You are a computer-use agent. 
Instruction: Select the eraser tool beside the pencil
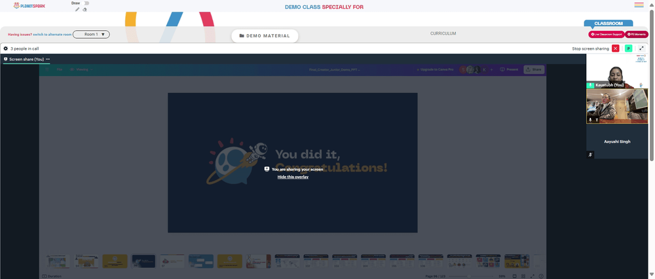click(x=84, y=9)
